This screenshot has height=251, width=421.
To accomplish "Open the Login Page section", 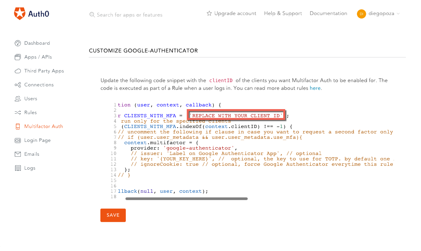I will (x=37, y=140).
